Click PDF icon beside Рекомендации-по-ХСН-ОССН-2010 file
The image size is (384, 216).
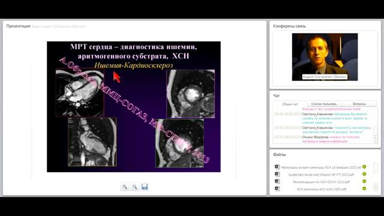click(277, 181)
